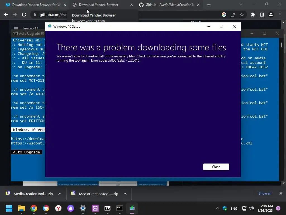
Task: Open Windows Security tray icon
Action: tap(225, 208)
